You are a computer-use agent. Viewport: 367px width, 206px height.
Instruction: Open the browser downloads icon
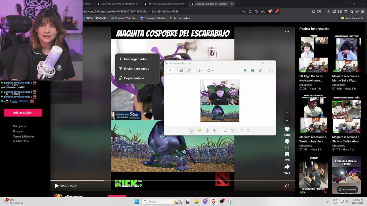click(x=328, y=11)
